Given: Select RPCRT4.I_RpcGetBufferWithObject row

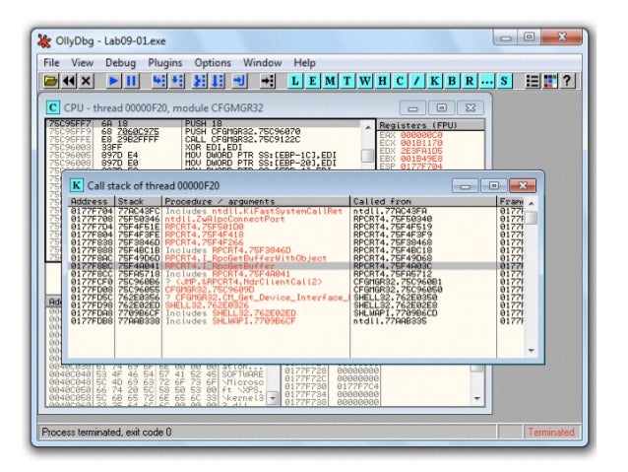Looking at the screenshot, I should point(296,258).
